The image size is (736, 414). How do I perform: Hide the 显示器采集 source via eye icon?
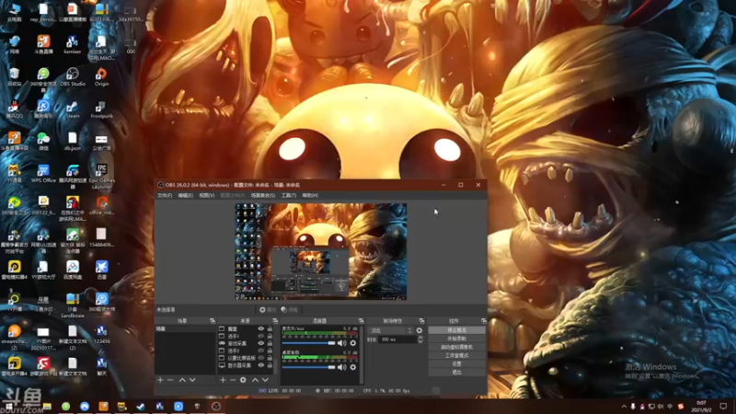261,365
